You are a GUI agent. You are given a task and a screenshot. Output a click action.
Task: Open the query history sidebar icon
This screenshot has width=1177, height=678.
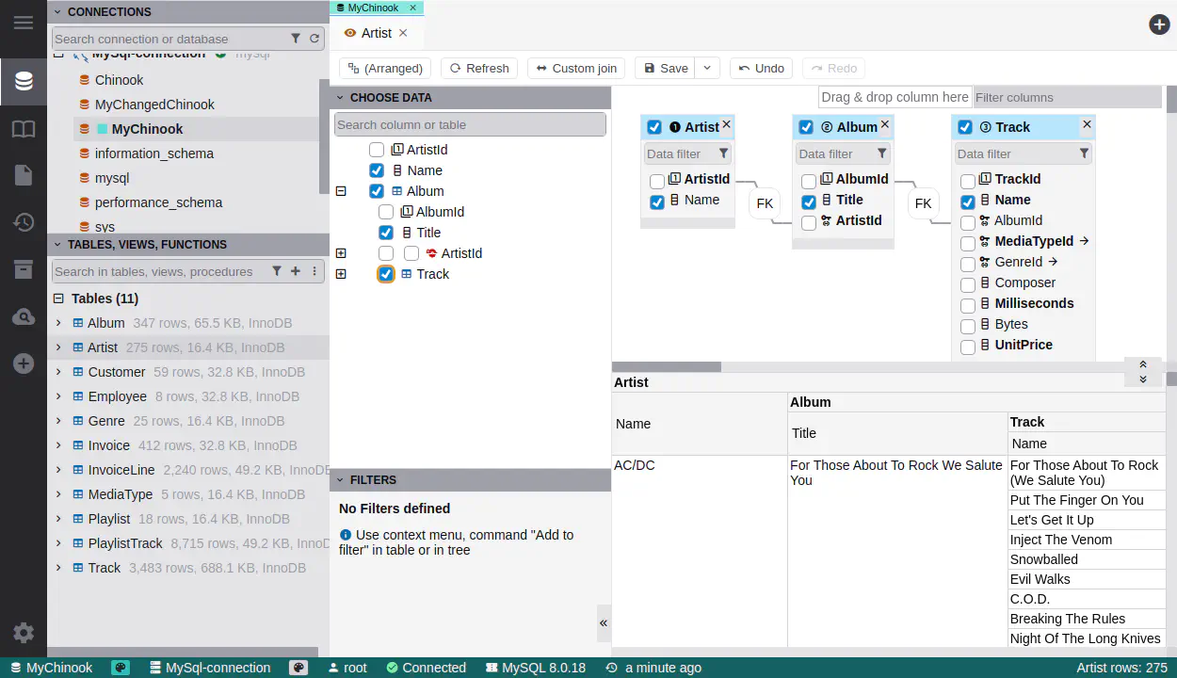24,222
